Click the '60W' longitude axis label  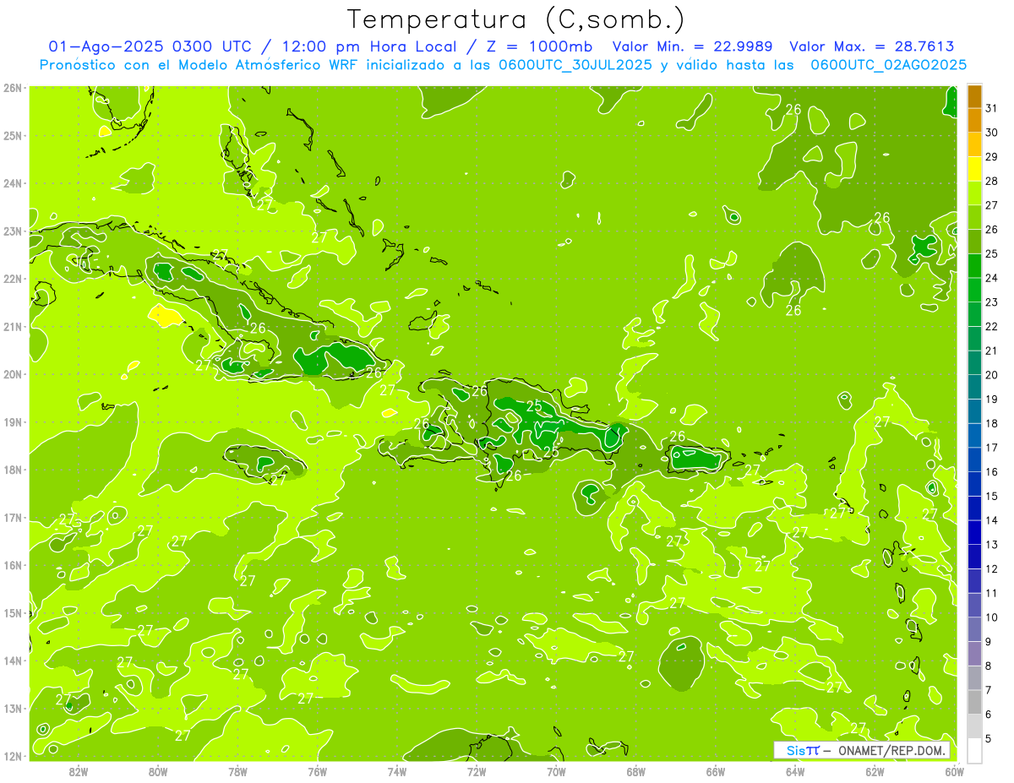[x=955, y=771]
